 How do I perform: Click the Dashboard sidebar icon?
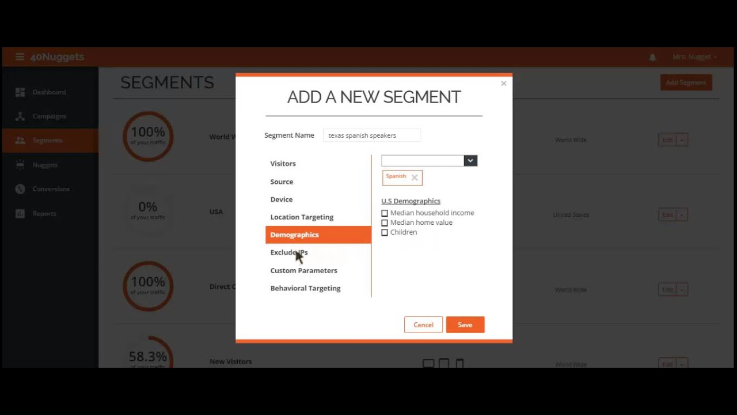tap(20, 92)
